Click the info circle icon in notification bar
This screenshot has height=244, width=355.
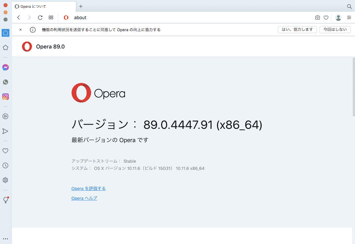coord(33,30)
